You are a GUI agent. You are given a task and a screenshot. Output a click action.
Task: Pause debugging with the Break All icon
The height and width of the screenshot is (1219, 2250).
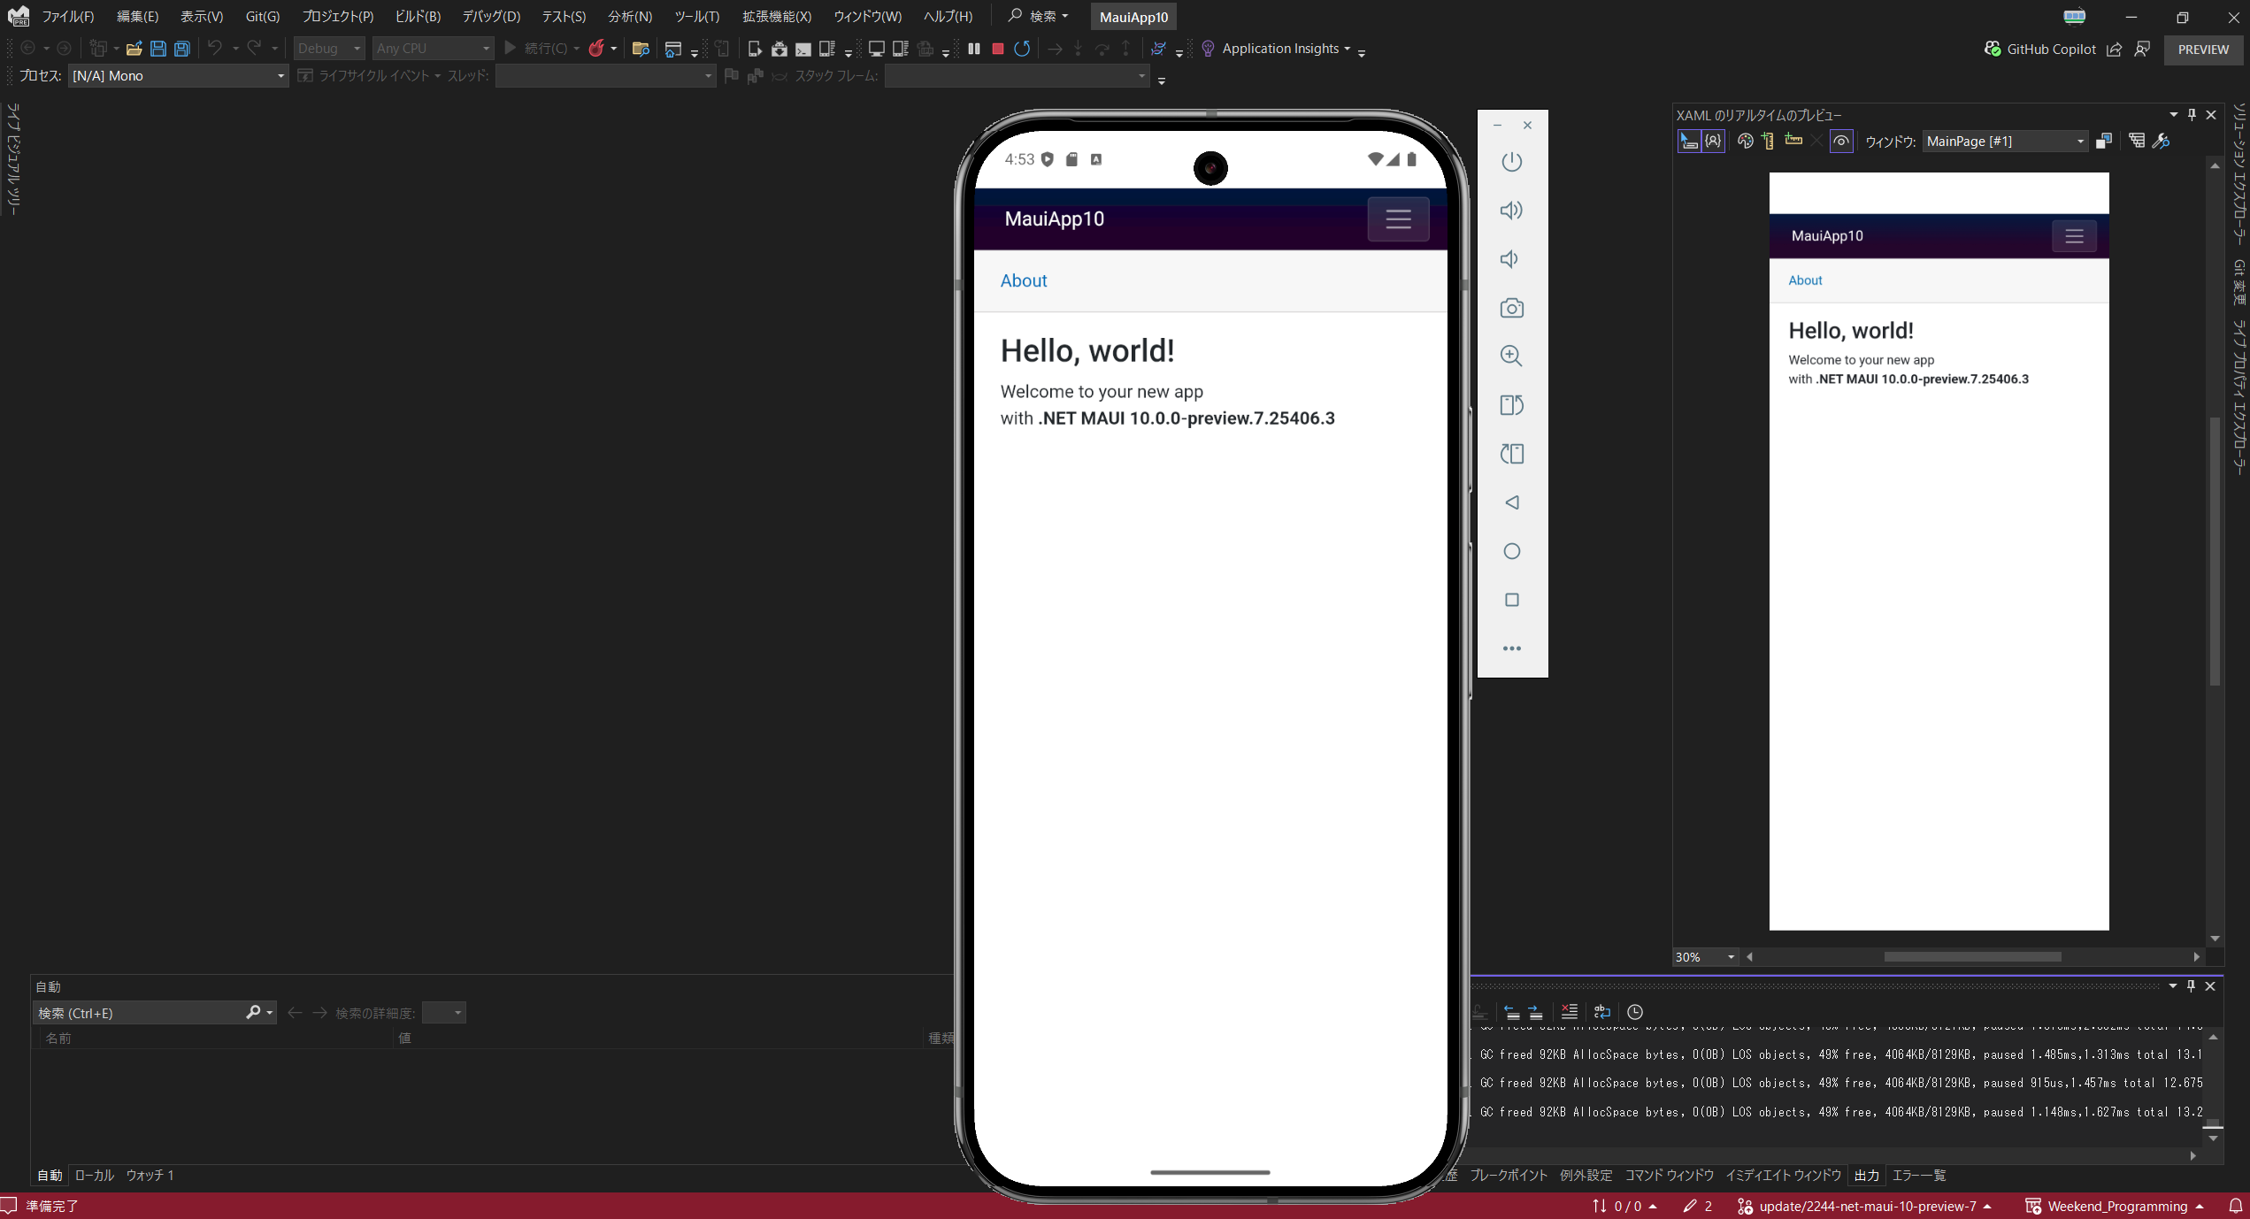click(974, 49)
